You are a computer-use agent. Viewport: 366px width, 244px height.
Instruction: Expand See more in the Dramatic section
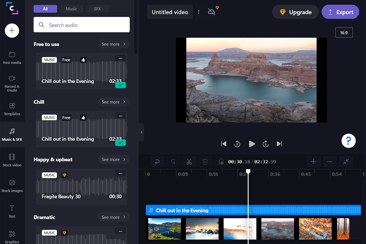click(x=114, y=217)
